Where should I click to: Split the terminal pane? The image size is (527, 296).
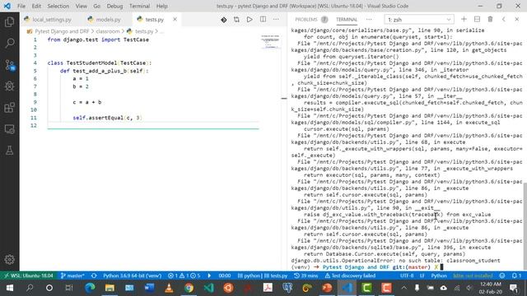477,20
